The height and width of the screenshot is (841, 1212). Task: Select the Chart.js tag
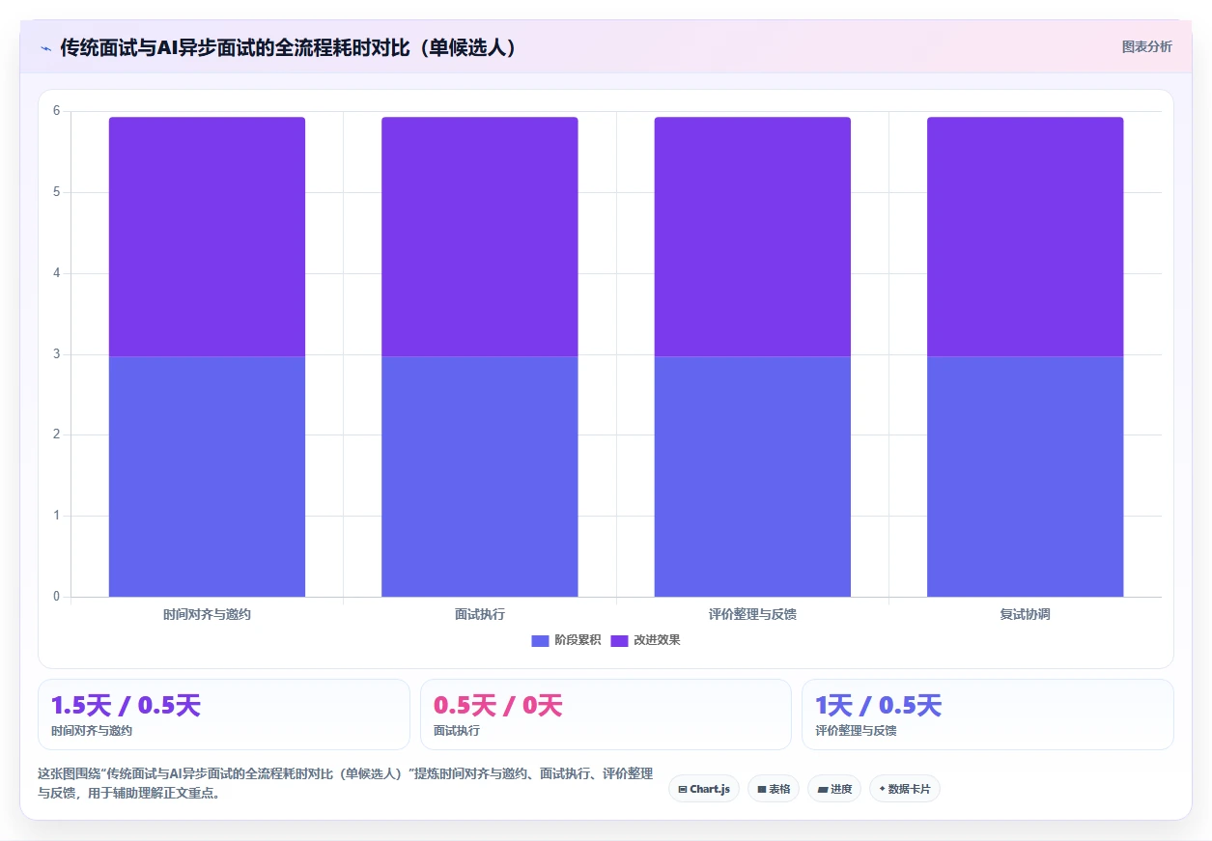[x=704, y=789]
